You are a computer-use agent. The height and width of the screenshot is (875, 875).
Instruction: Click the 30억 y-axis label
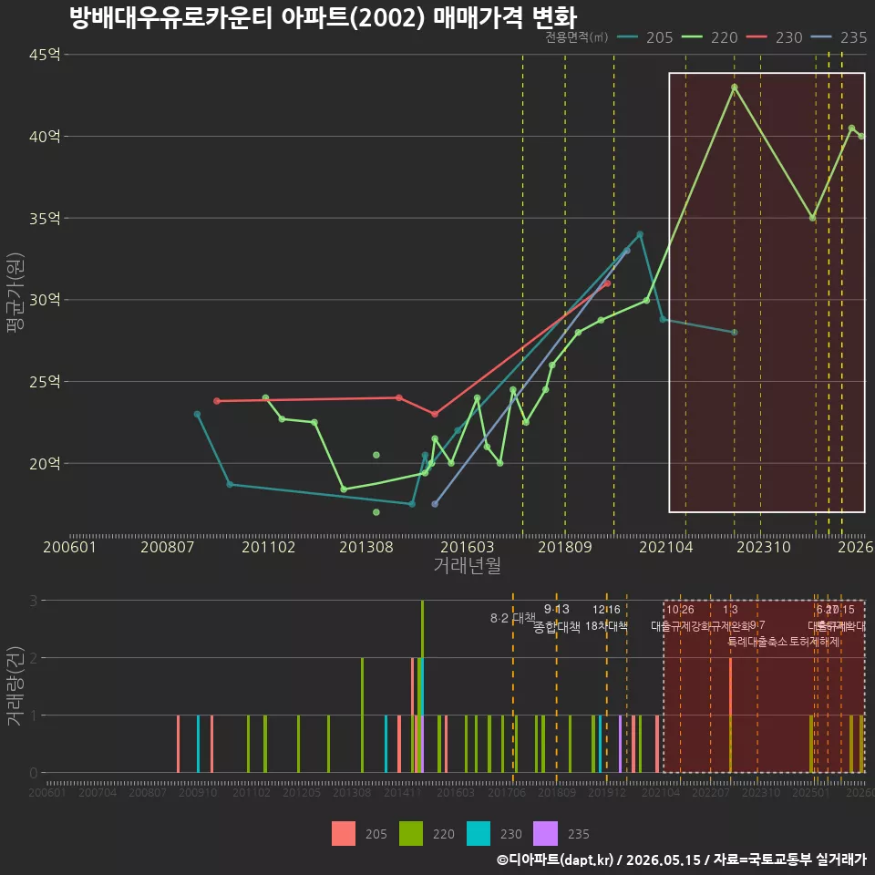(x=45, y=300)
